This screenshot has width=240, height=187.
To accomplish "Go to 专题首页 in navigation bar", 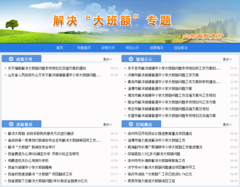I will tap(84, 48).
